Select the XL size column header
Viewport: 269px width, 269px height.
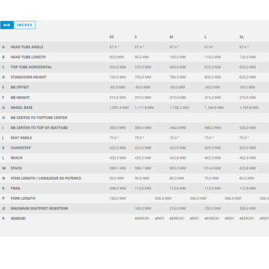pos(241,37)
